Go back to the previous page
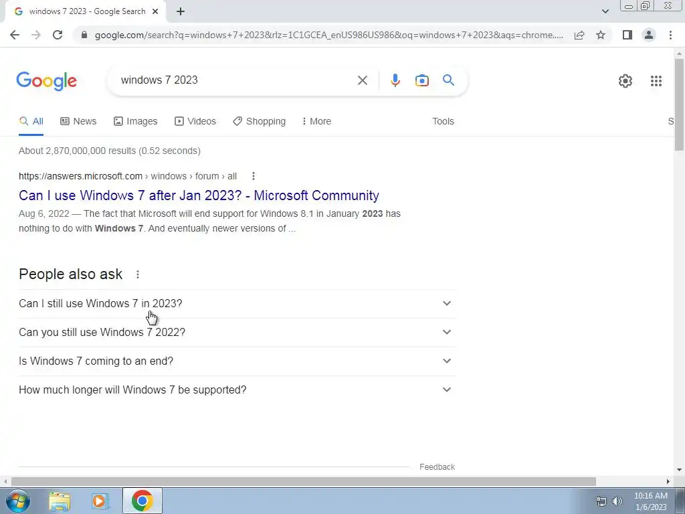Screen dimensions: 685x514 tap(15, 35)
